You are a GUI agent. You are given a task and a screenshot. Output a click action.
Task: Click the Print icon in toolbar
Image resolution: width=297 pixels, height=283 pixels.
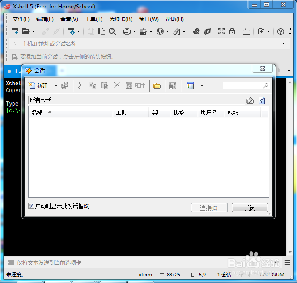127,31
